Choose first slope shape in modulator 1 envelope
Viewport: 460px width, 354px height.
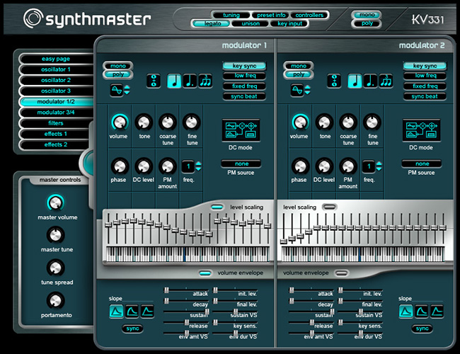(x=117, y=312)
